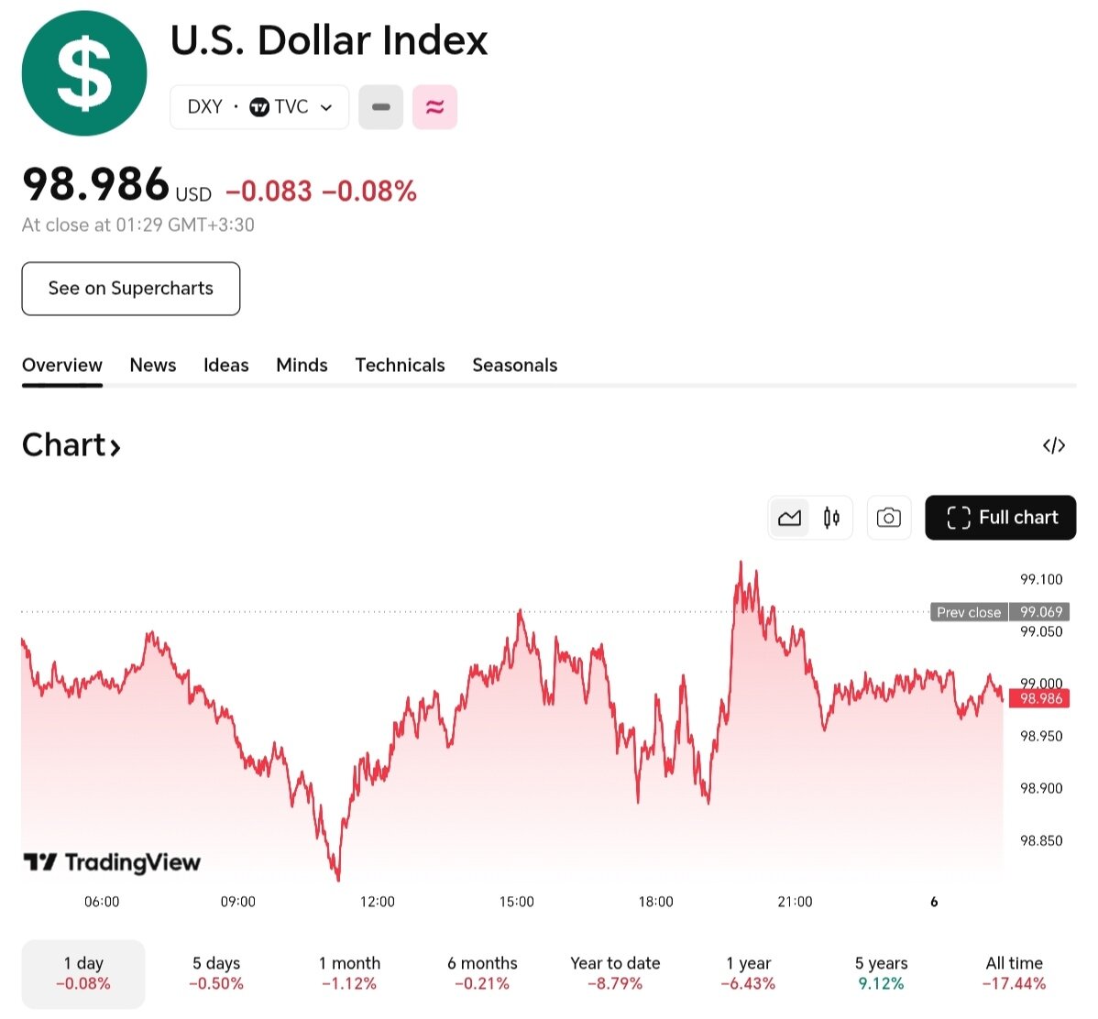Select the Year to date range

click(615, 973)
